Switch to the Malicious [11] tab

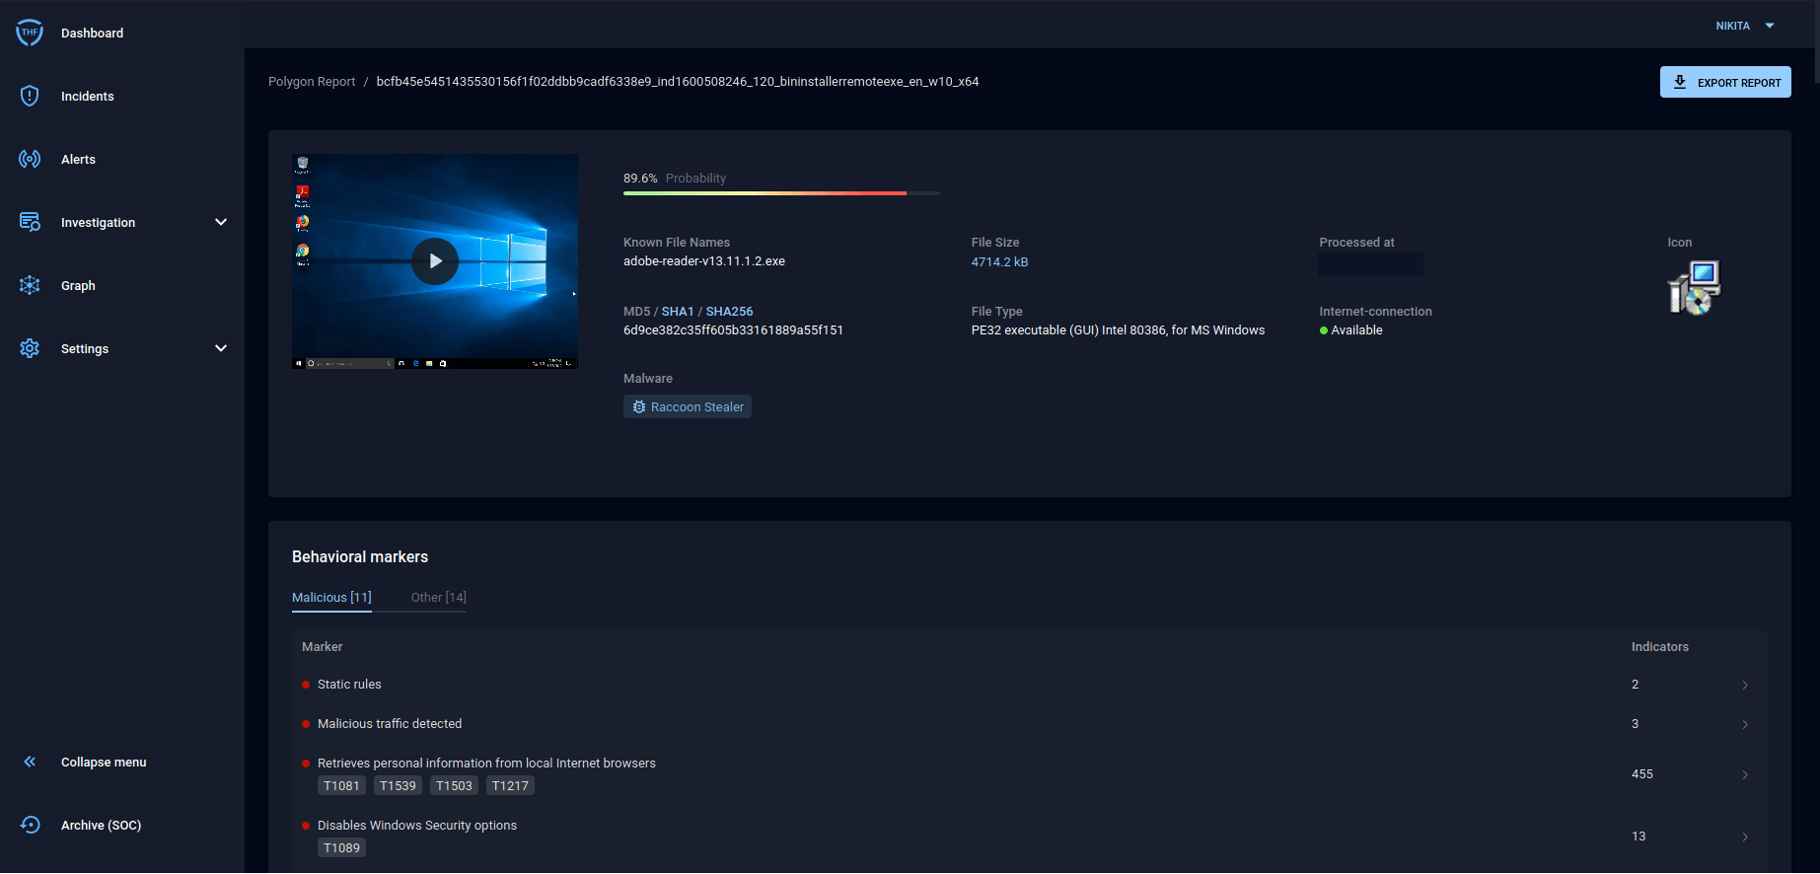pos(331,598)
